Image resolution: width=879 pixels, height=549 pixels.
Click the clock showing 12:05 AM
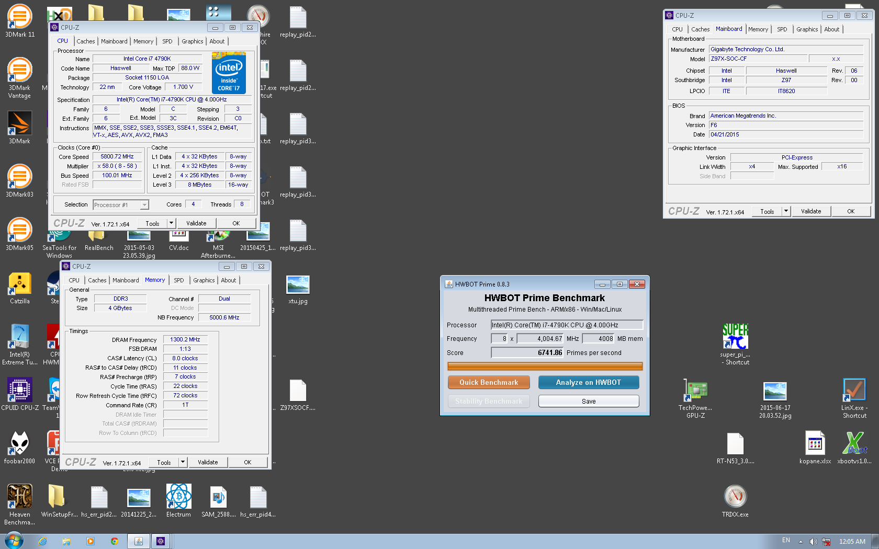(x=852, y=542)
